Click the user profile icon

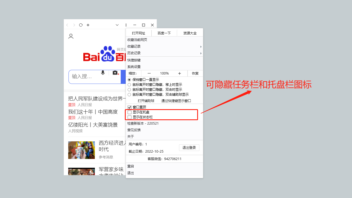(71, 36)
